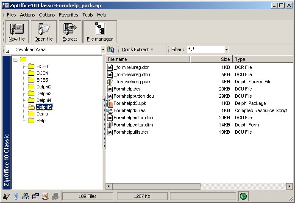Screen dimensions: 295x203
Task: Click the green Go button in the status bar
Action: tap(243, 196)
